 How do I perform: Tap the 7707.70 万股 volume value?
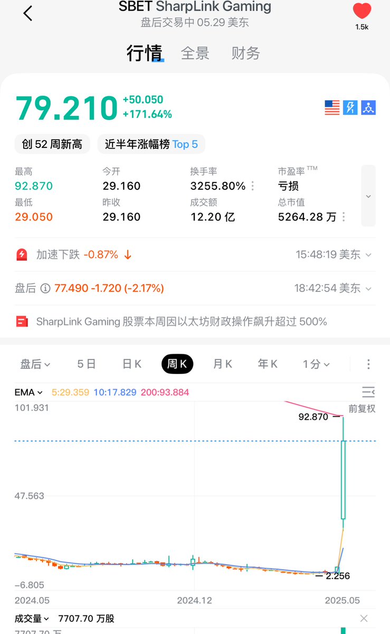pyautogui.click(x=87, y=619)
